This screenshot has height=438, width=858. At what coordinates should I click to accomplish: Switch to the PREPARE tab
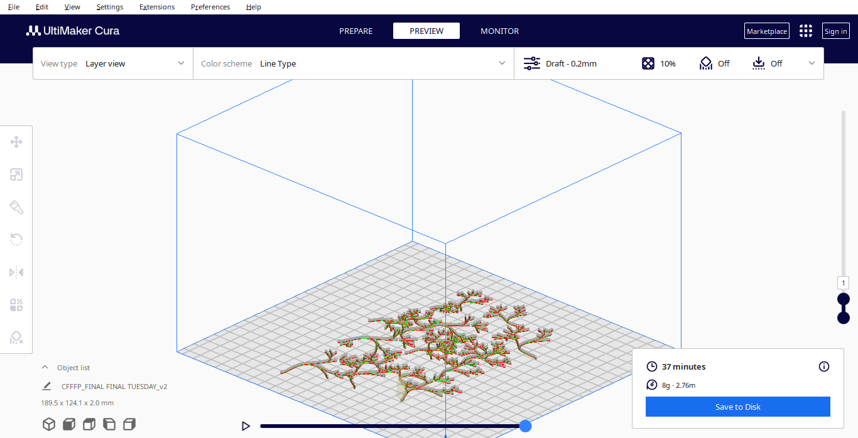tap(356, 31)
